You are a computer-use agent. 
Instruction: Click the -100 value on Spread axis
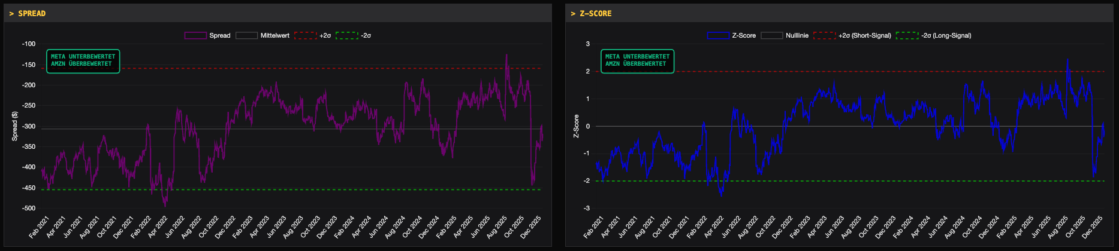point(28,44)
